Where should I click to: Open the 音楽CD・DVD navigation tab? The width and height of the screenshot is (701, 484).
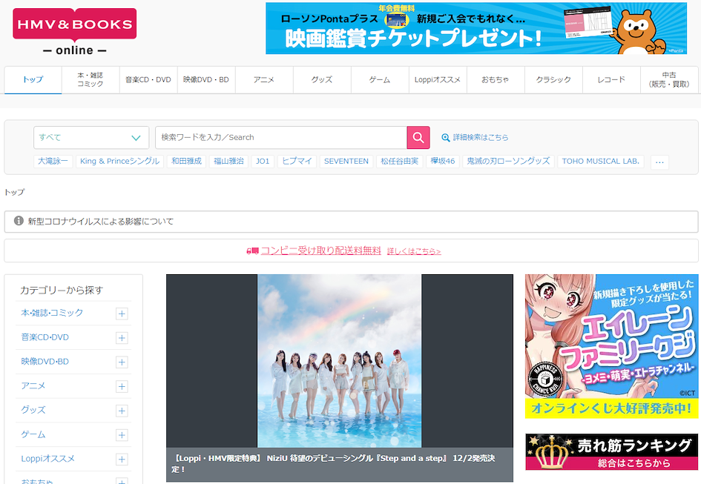coord(148,80)
